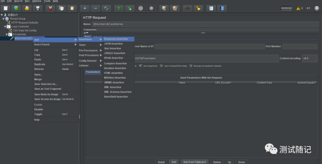Viewport: 322px width, 164px height.
Task: Click the Add parameter button
Action: tap(174, 162)
